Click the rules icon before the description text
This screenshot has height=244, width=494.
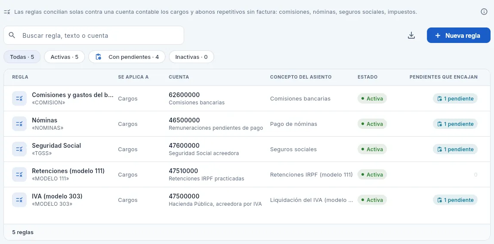coord(7,12)
